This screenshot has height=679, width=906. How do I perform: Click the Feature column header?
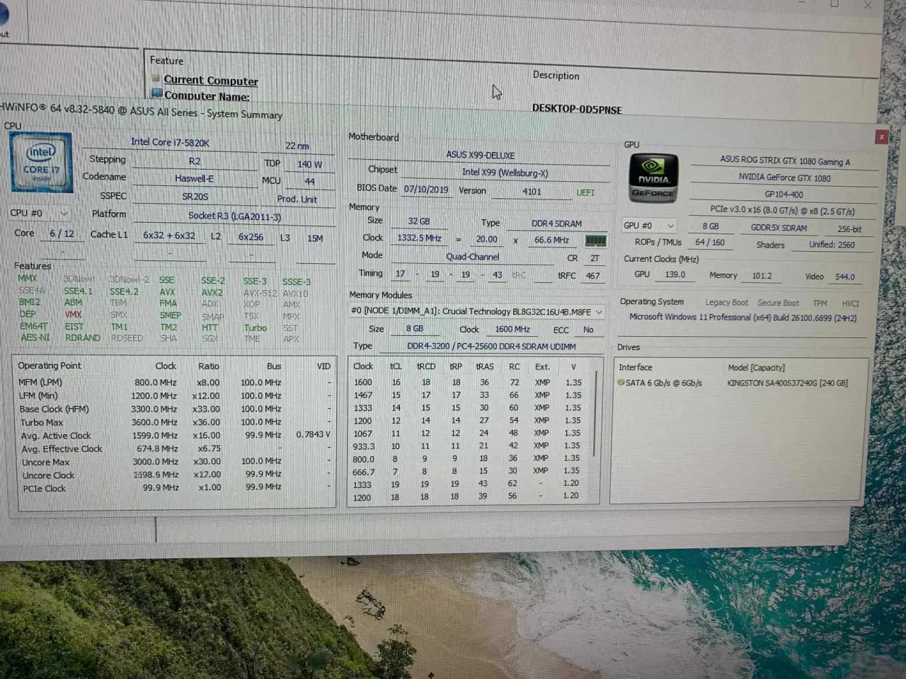click(x=166, y=61)
